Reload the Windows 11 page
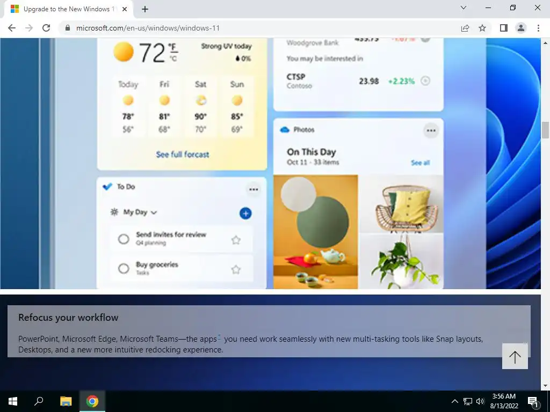This screenshot has width=550, height=412. [x=46, y=28]
